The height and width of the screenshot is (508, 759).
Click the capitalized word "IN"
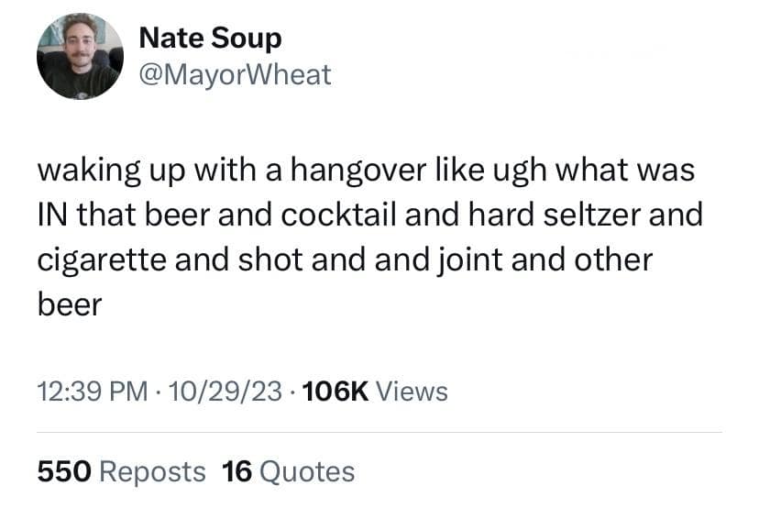pyautogui.click(x=52, y=216)
